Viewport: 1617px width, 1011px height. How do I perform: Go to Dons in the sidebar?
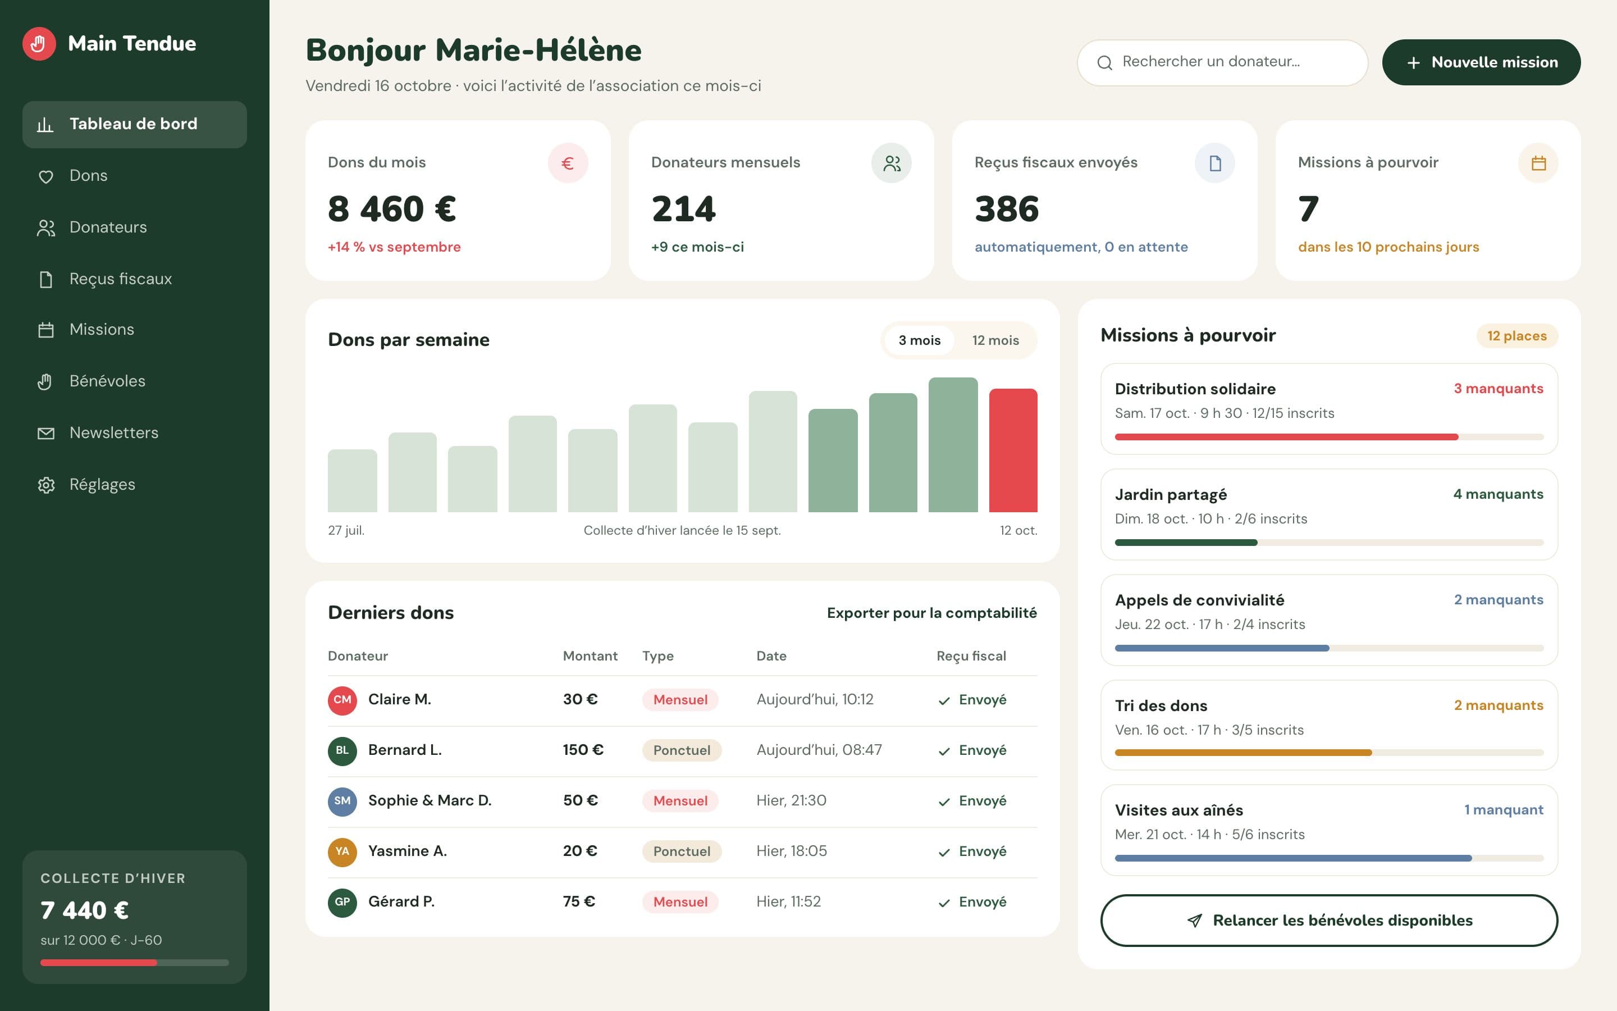tap(134, 176)
